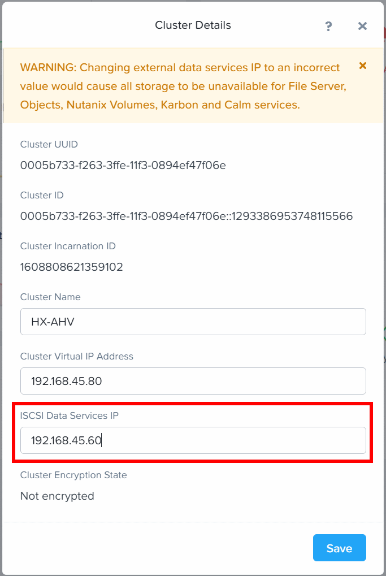Click the ISCSI Data Services IP label
Image resolution: width=386 pixels, height=576 pixels.
[70, 415]
